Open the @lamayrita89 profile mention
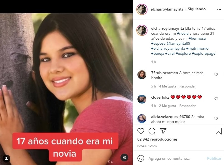 [178, 43]
